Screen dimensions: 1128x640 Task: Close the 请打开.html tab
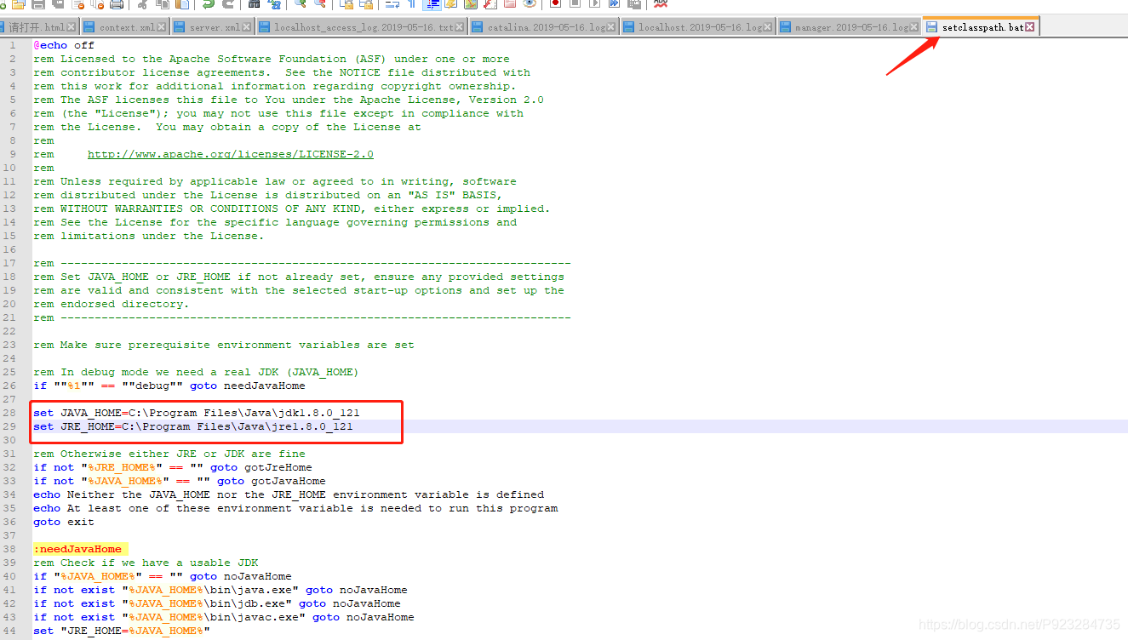pos(72,27)
